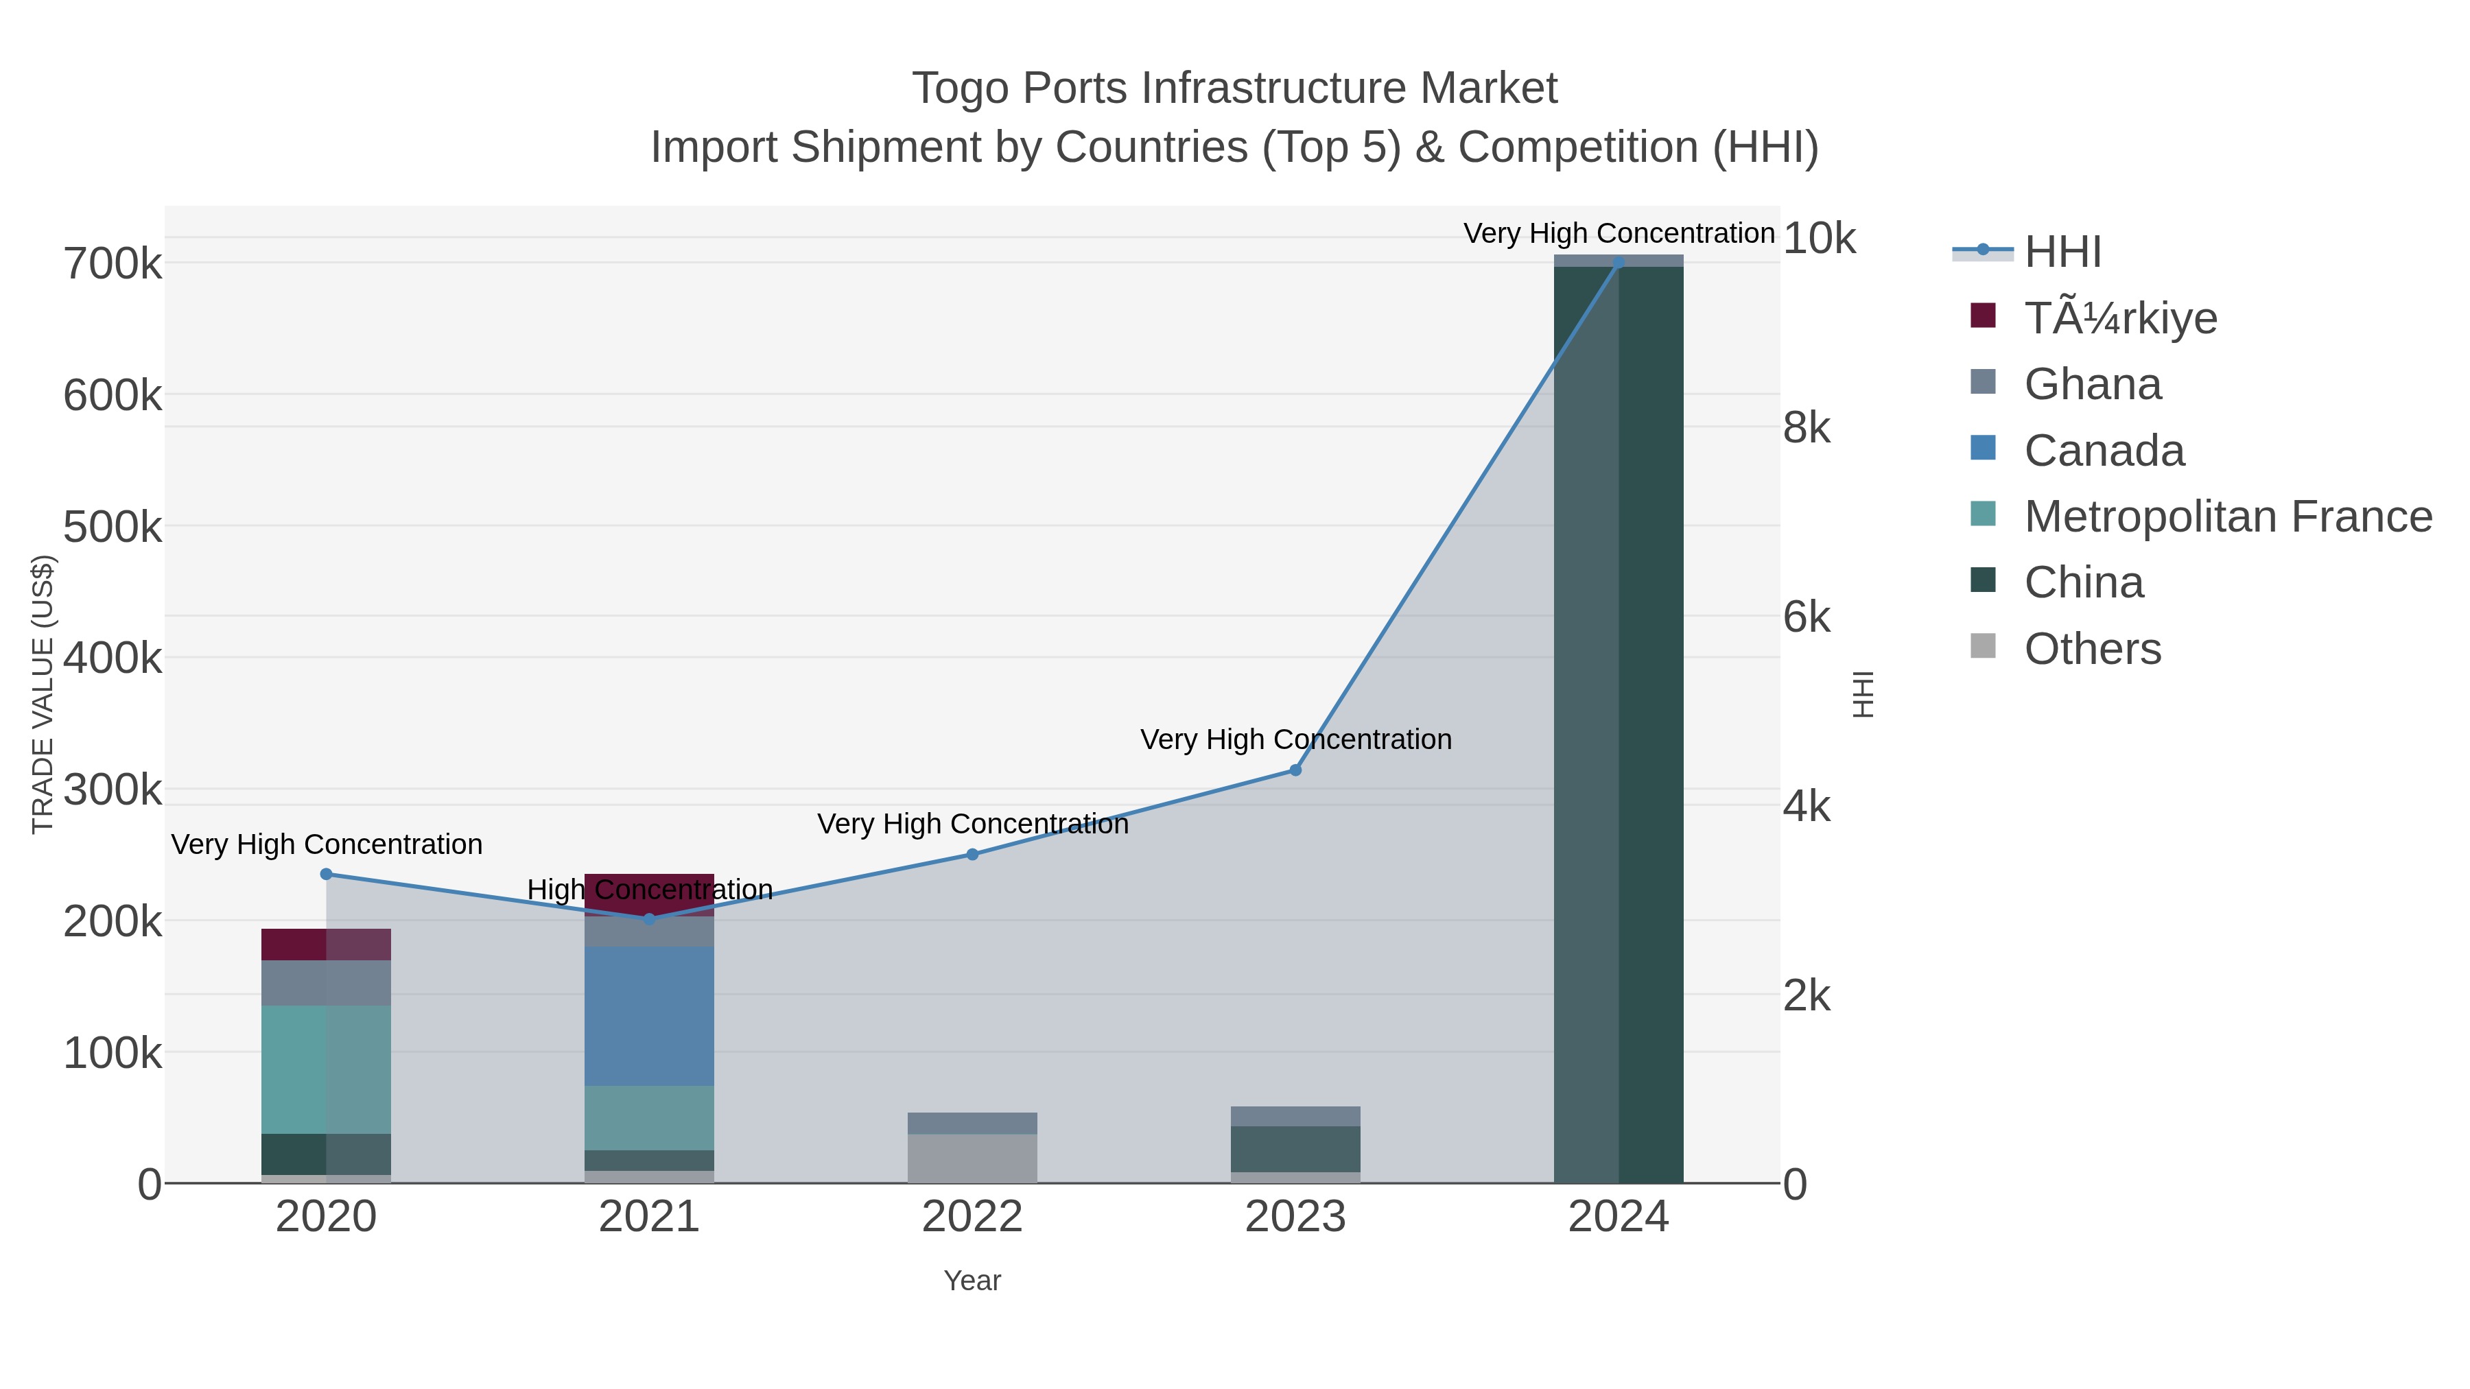Click the 'Import Shipment by Countries' subtitle line
Image resolution: width=2470 pixels, height=1389 pixels.
pyautogui.click(x=1234, y=147)
